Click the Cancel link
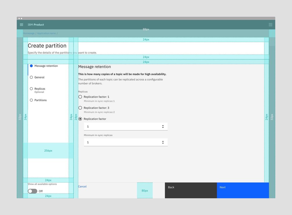This screenshot has width=292, height=215. tap(82, 186)
